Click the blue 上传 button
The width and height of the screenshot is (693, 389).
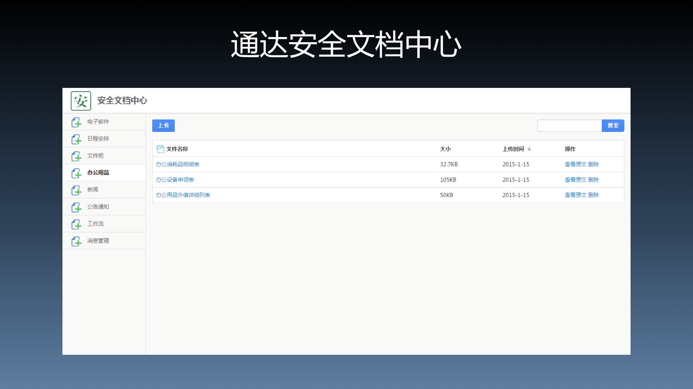click(164, 125)
